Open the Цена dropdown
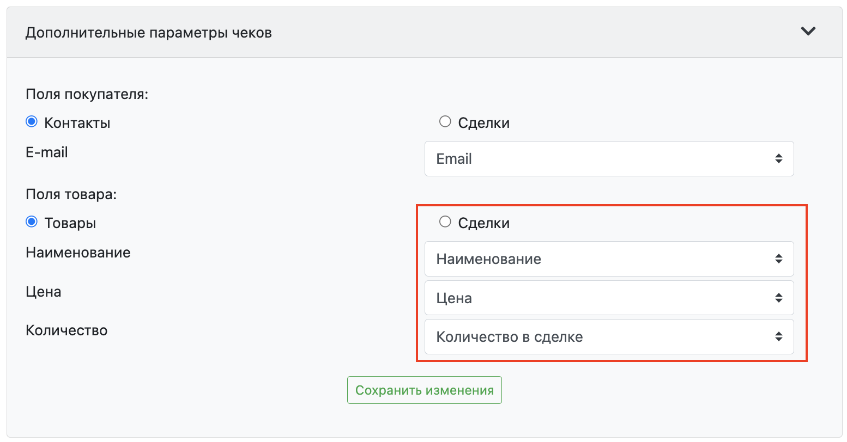 [609, 298]
